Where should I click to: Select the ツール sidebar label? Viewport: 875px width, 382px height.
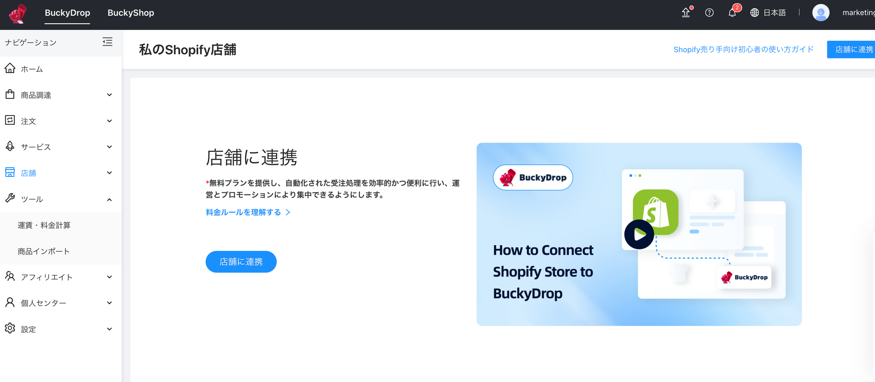click(32, 199)
